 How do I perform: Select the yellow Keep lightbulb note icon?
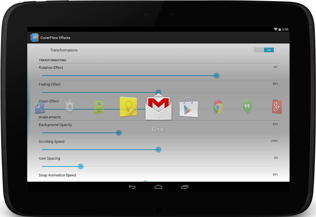(128, 107)
